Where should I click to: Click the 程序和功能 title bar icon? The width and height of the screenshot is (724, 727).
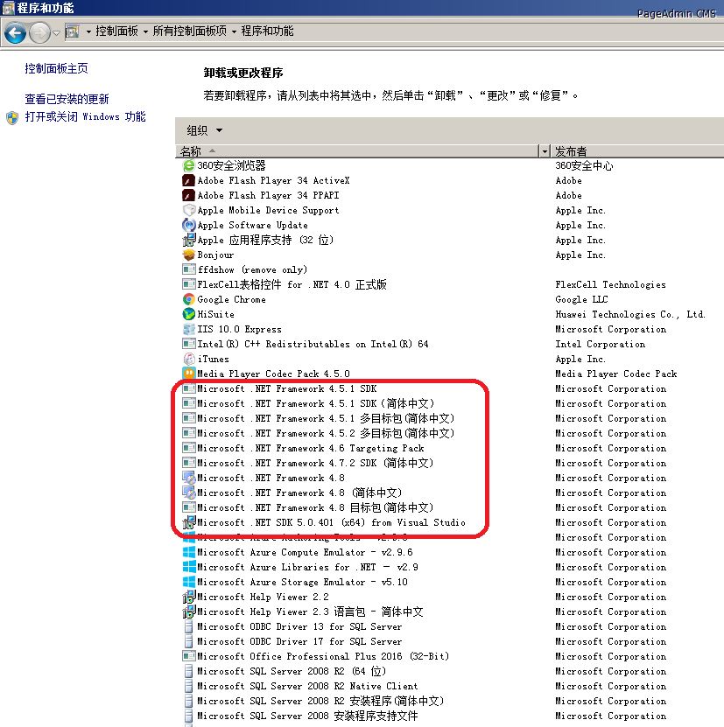point(9,8)
